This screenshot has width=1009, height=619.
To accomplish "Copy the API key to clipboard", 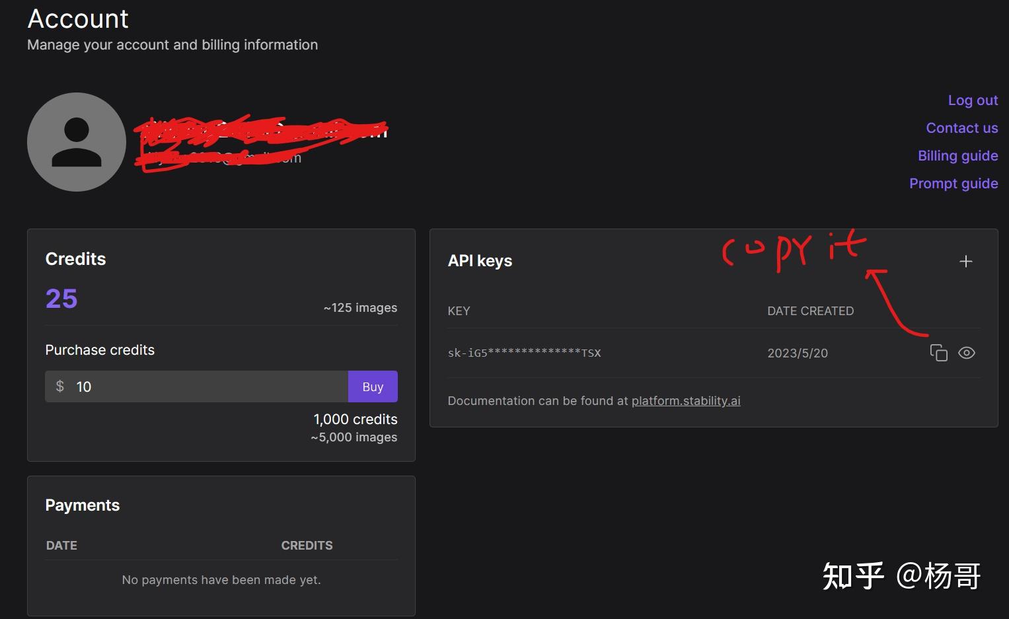I will 938,353.
